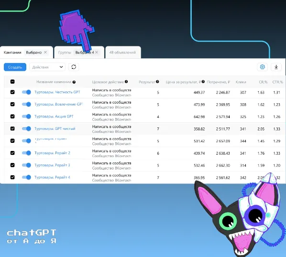Turn off the Рерайт 4 campaign switch
Screen dimensions: 286x257
click(x=26, y=177)
